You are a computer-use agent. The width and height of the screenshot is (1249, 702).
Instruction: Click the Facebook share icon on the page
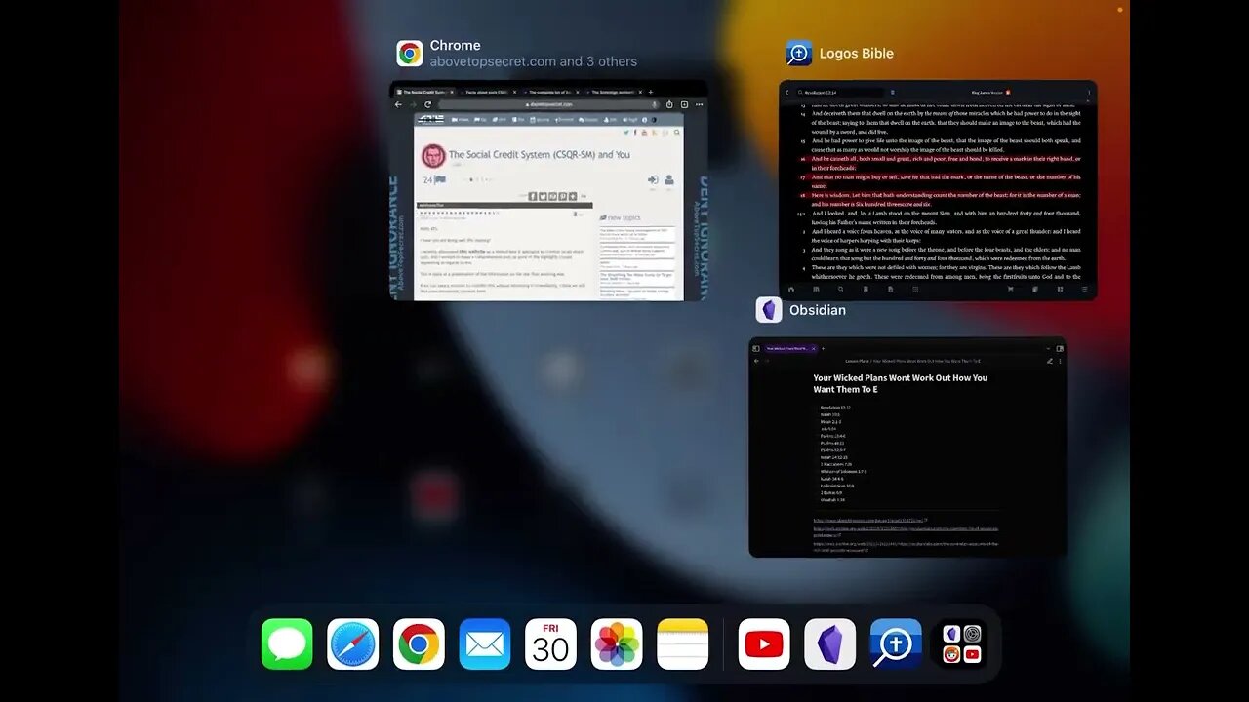click(532, 196)
